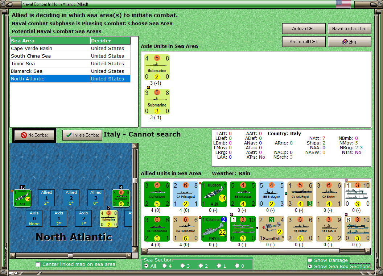Click Allied units scroll left arrow
The height and width of the screenshot is (276, 383).
pyautogui.click(x=144, y=251)
